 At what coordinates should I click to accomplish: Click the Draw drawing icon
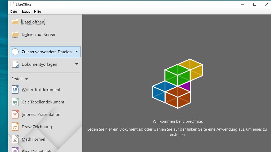pos(15,127)
